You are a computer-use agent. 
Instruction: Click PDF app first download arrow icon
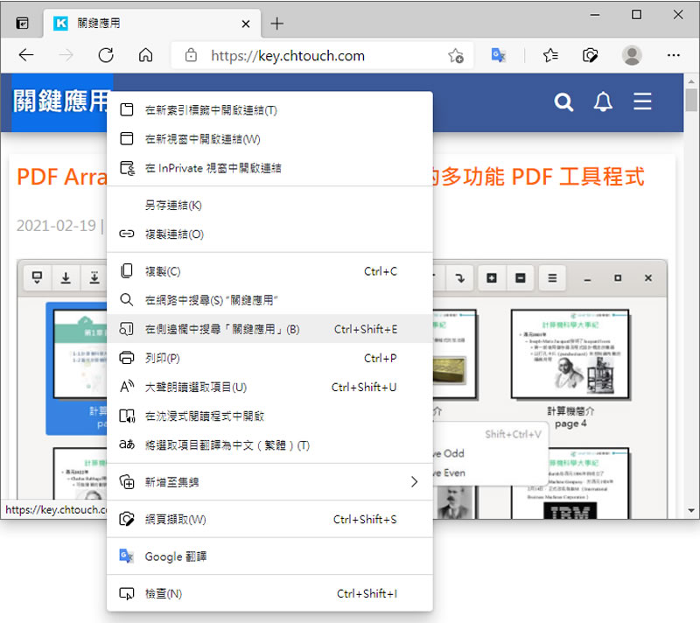click(66, 278)
